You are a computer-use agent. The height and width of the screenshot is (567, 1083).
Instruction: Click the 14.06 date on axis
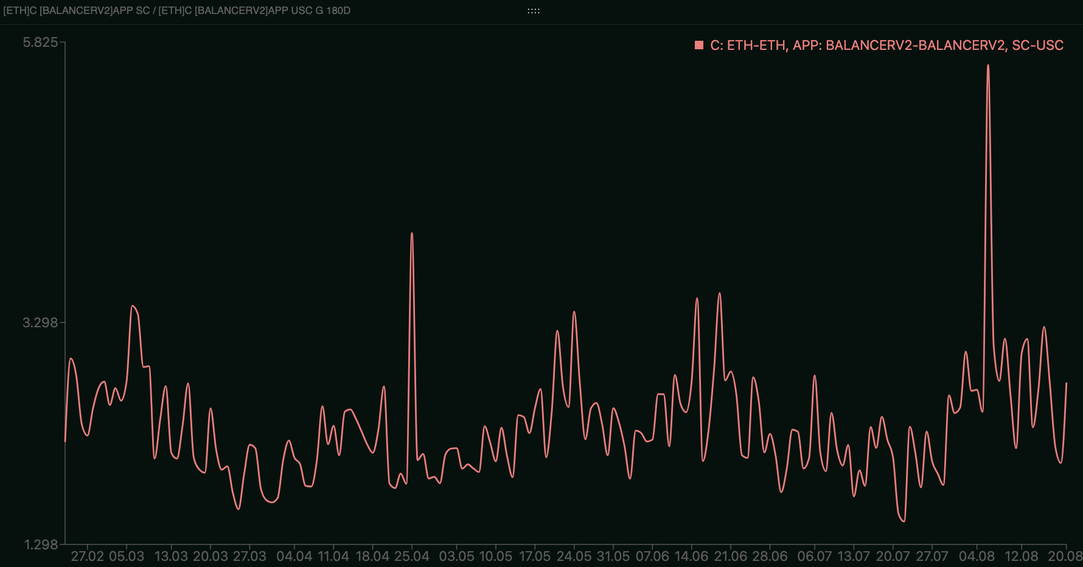tap(691, 556)
